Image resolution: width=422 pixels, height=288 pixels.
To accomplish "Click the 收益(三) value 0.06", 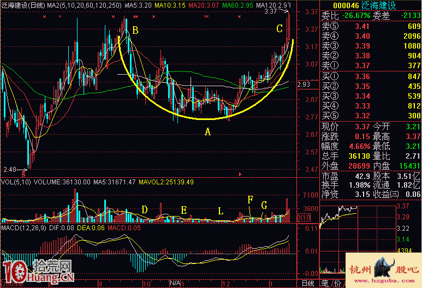I will click(x=413, y=194).
